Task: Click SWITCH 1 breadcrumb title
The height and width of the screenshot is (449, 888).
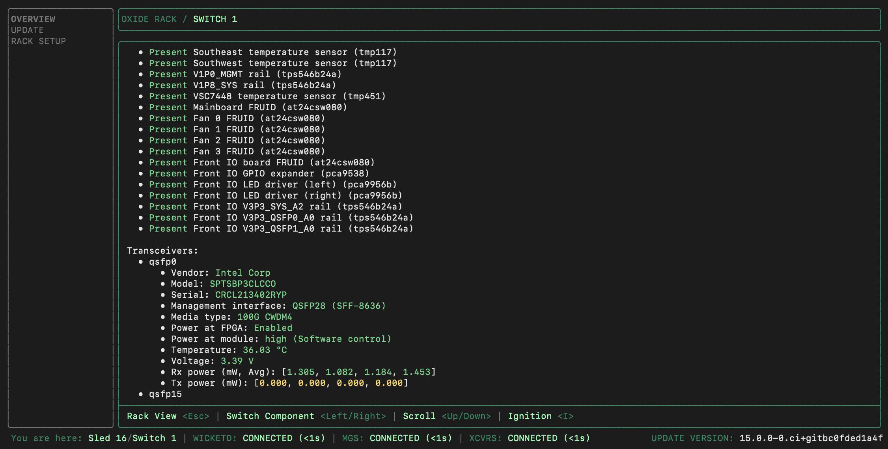Action: tap(215, 19)
